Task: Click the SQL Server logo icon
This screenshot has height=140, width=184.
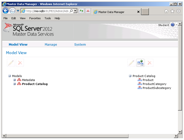Action: tap(8, 27)
